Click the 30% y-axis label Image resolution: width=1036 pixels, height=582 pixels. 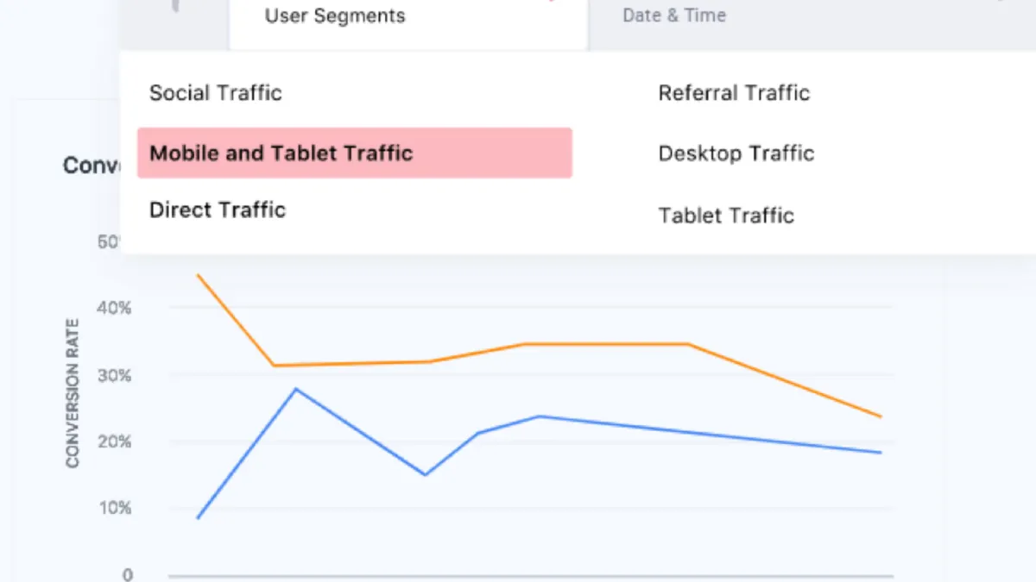(x=114, y=376)
